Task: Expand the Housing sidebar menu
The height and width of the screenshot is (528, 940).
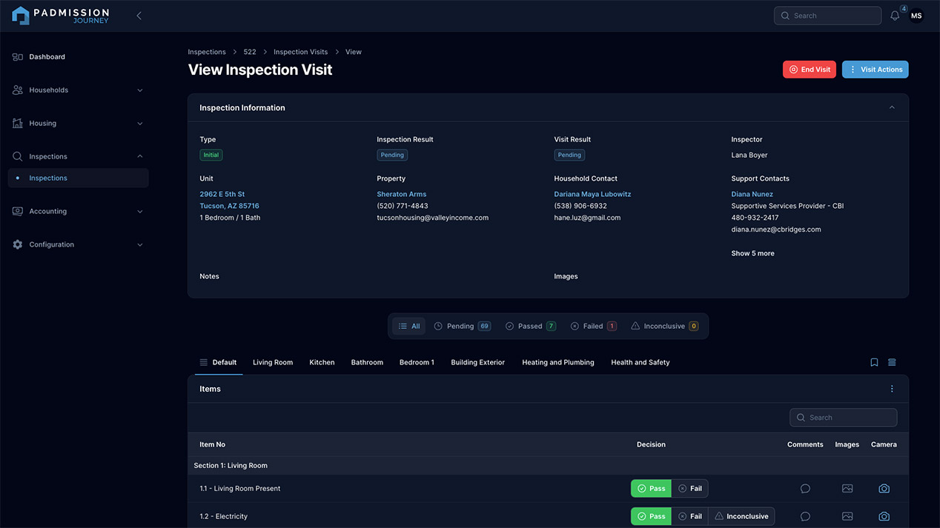Action: pyautogui.click(x=140, y=124)
